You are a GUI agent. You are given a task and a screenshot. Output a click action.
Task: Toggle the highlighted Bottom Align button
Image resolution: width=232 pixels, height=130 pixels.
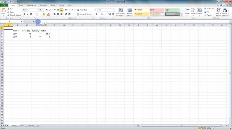61,10
